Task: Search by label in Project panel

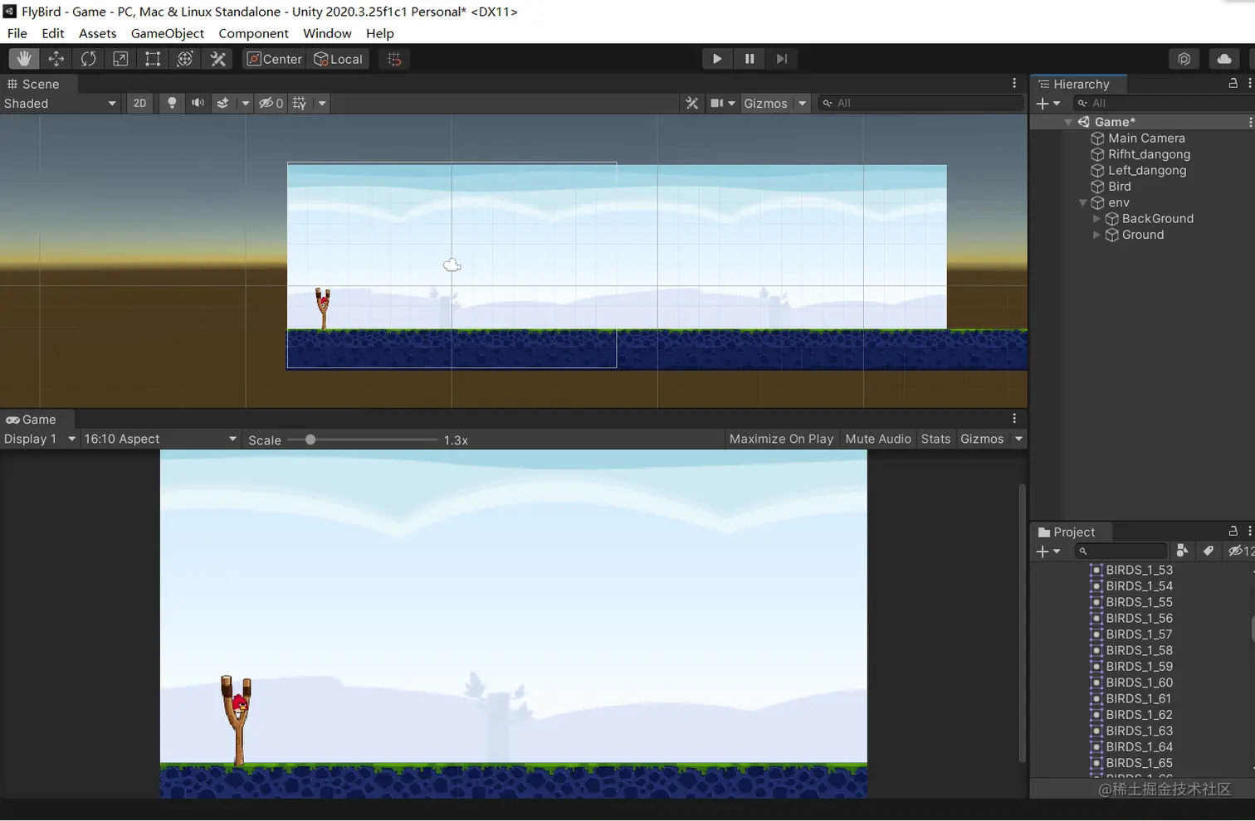Action: pyautogui.click(x=1209, y=551)
